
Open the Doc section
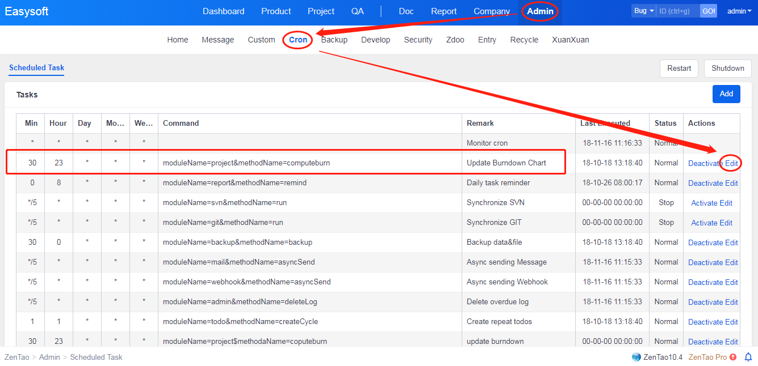(x=406, y=11)
